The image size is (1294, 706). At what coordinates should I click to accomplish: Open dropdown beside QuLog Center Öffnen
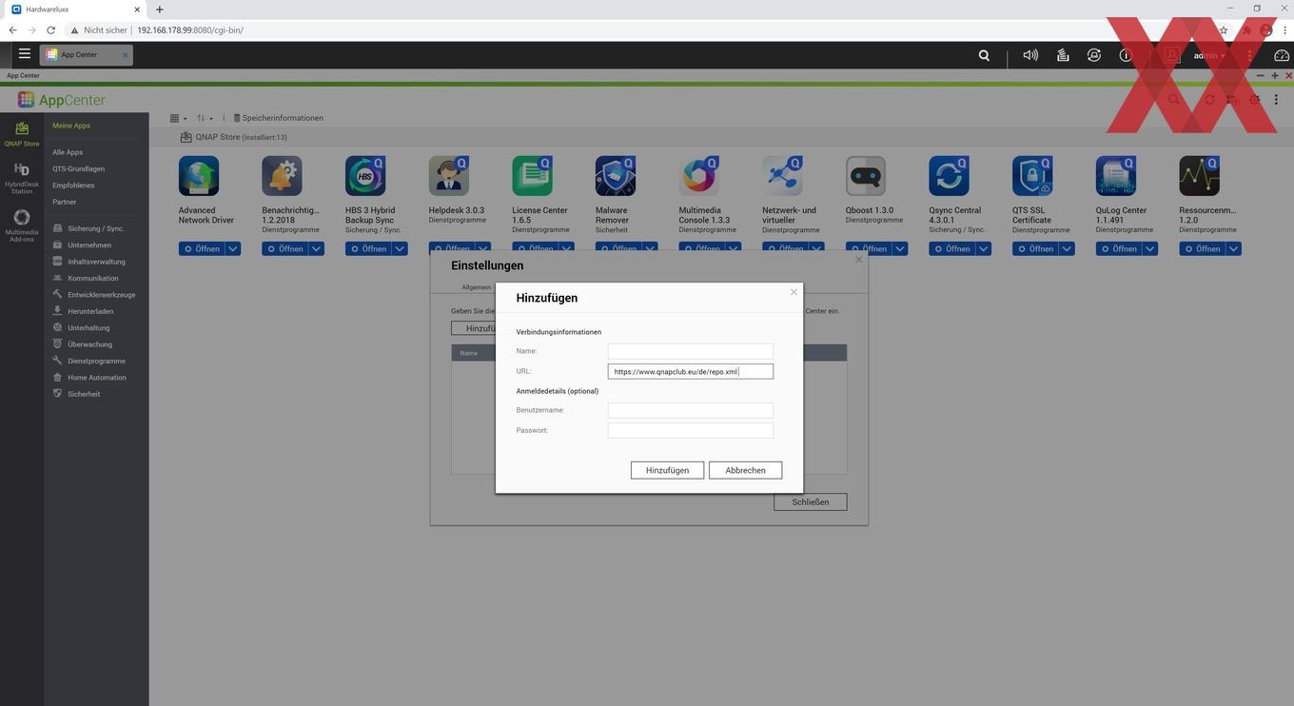pyautogui.click(x=1150, y=248)
